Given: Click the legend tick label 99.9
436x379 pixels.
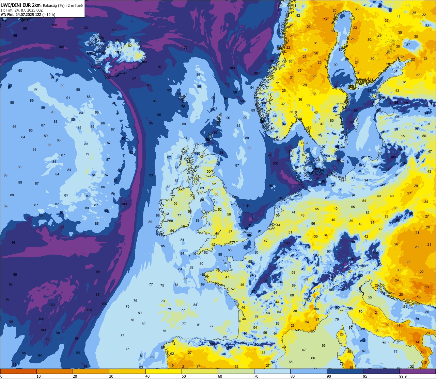Looking at the screenshot, I should coord(403,376).
